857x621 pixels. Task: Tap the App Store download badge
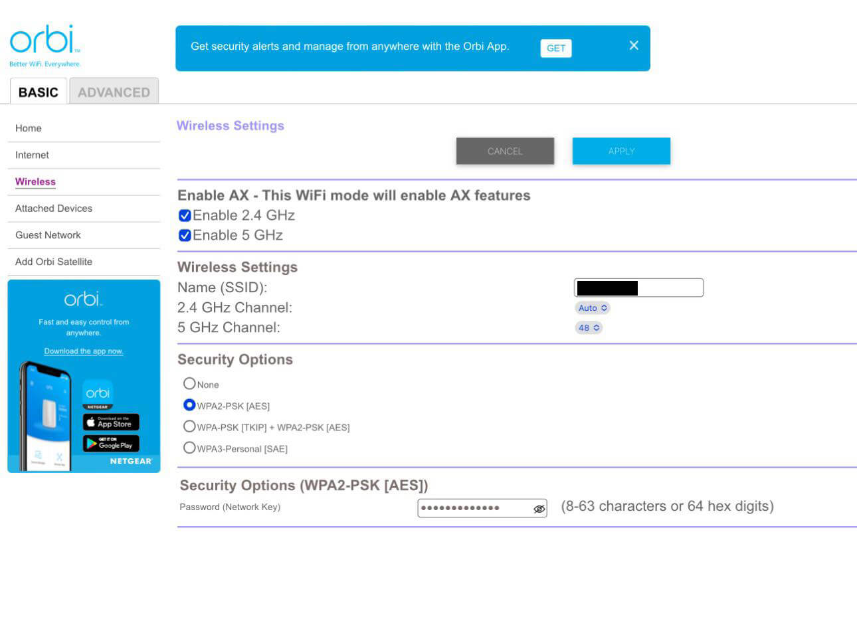click(x=111, y=422)
